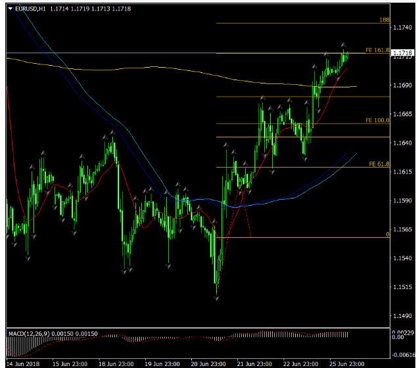
Task: Click the 1.1615 price scale label
Action: click(x=402, y=172)
